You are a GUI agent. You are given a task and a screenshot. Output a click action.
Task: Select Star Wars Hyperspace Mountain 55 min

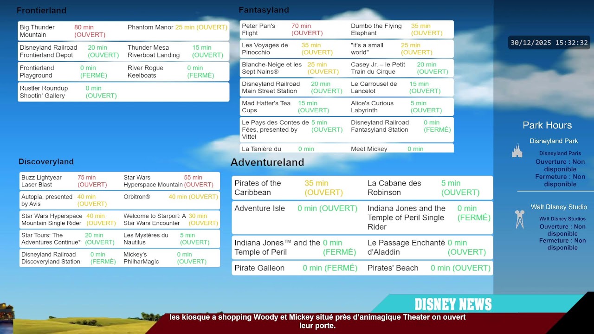click(x=169, y=181)
